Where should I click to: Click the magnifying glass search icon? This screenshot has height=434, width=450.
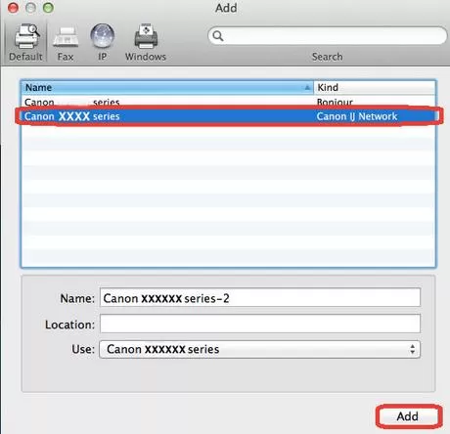[x=218, y=35]
